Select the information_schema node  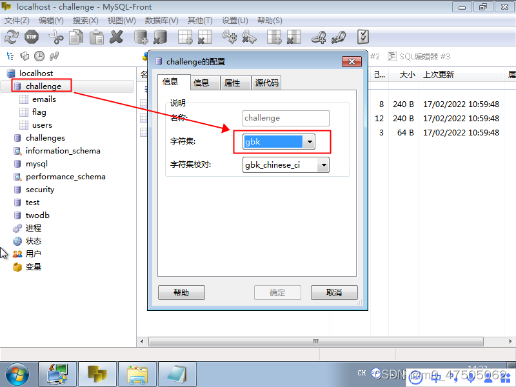click(x=63, y=151)
